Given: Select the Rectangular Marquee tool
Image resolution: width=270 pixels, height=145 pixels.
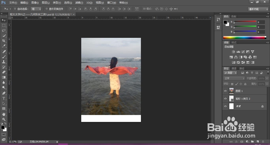Looking at the screenshot, I should pos(4,25).
